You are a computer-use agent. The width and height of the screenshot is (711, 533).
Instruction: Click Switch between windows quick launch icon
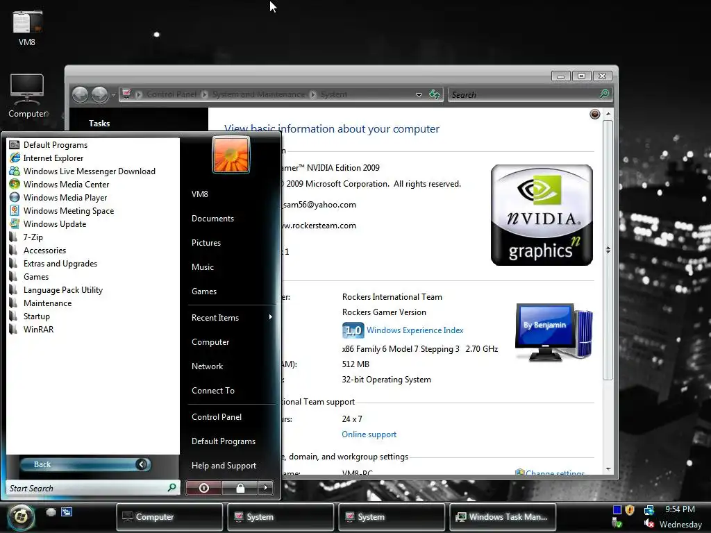click(67, 512)
